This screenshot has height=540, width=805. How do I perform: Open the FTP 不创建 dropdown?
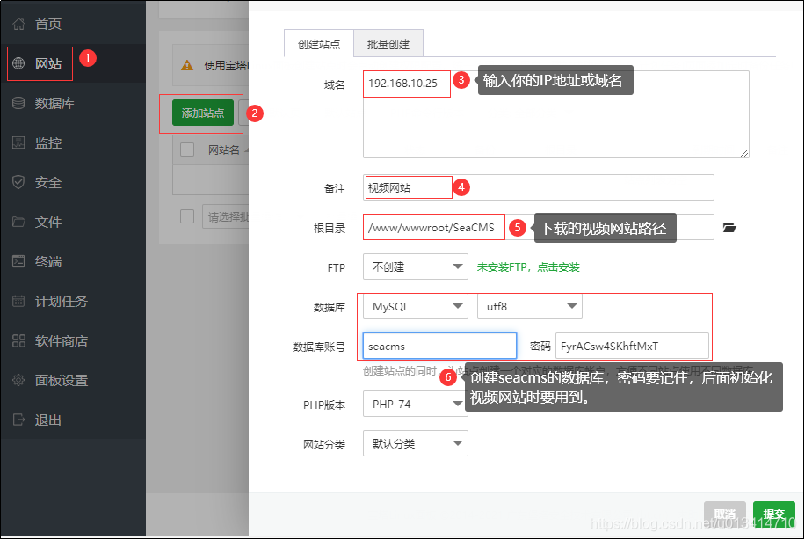[415, 266]
